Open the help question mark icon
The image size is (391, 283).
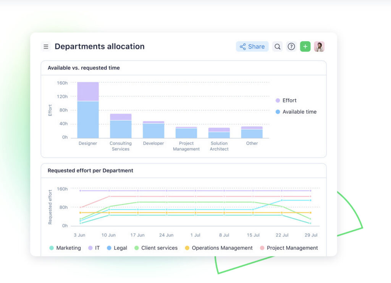[x=291, y=47]
